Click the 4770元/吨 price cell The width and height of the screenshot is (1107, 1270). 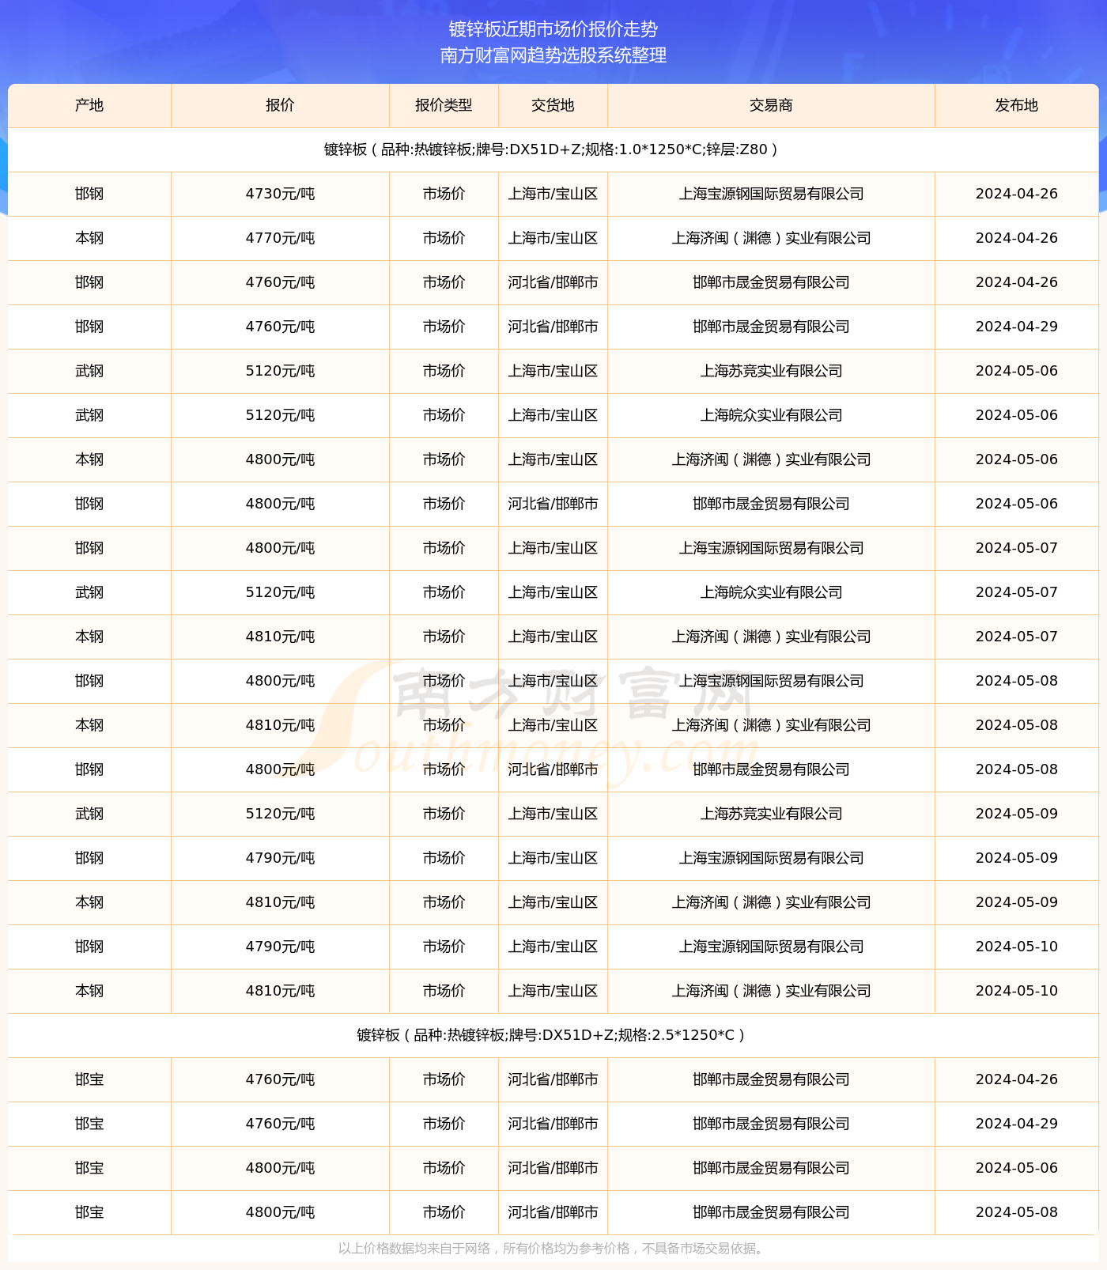[280, 238]
